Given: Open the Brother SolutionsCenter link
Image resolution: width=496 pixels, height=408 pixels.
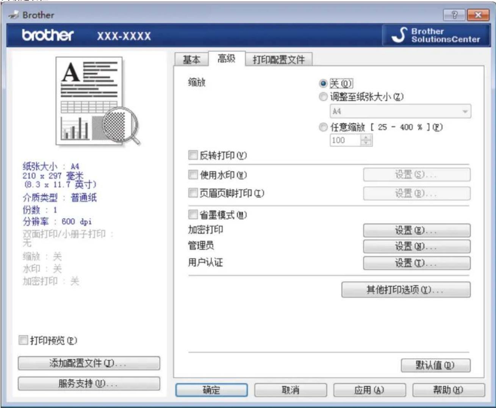Looking at the screenshot, I should (x=436, y=35).
